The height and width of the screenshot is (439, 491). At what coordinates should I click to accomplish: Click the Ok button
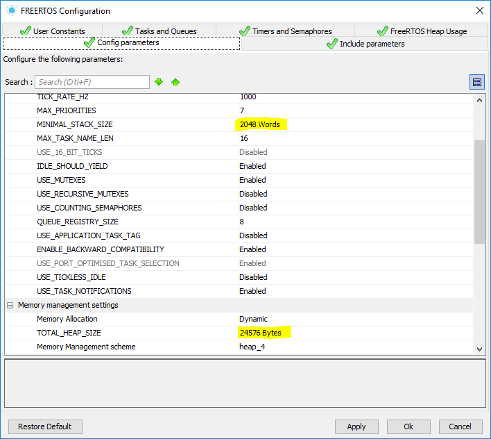click(408, 426)
